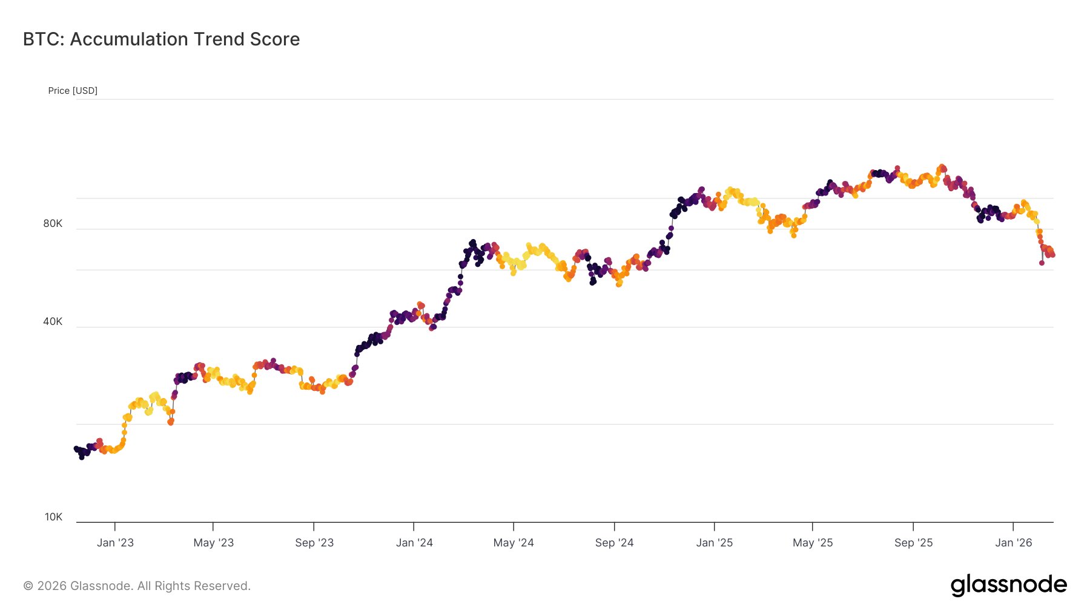Viewport: 1090px width, 613px height.
Task: Select the May '23 axis label
Action: 213,543
